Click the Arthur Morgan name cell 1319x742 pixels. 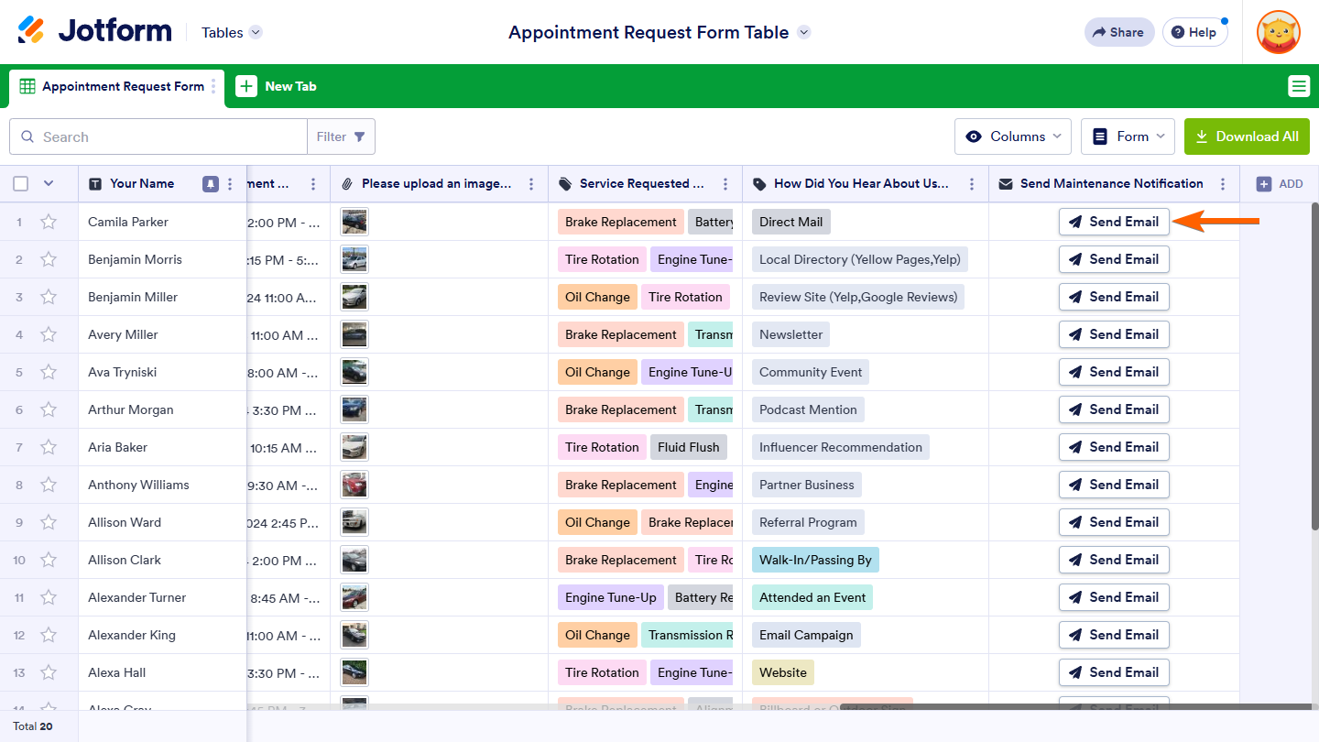(162, 409)
